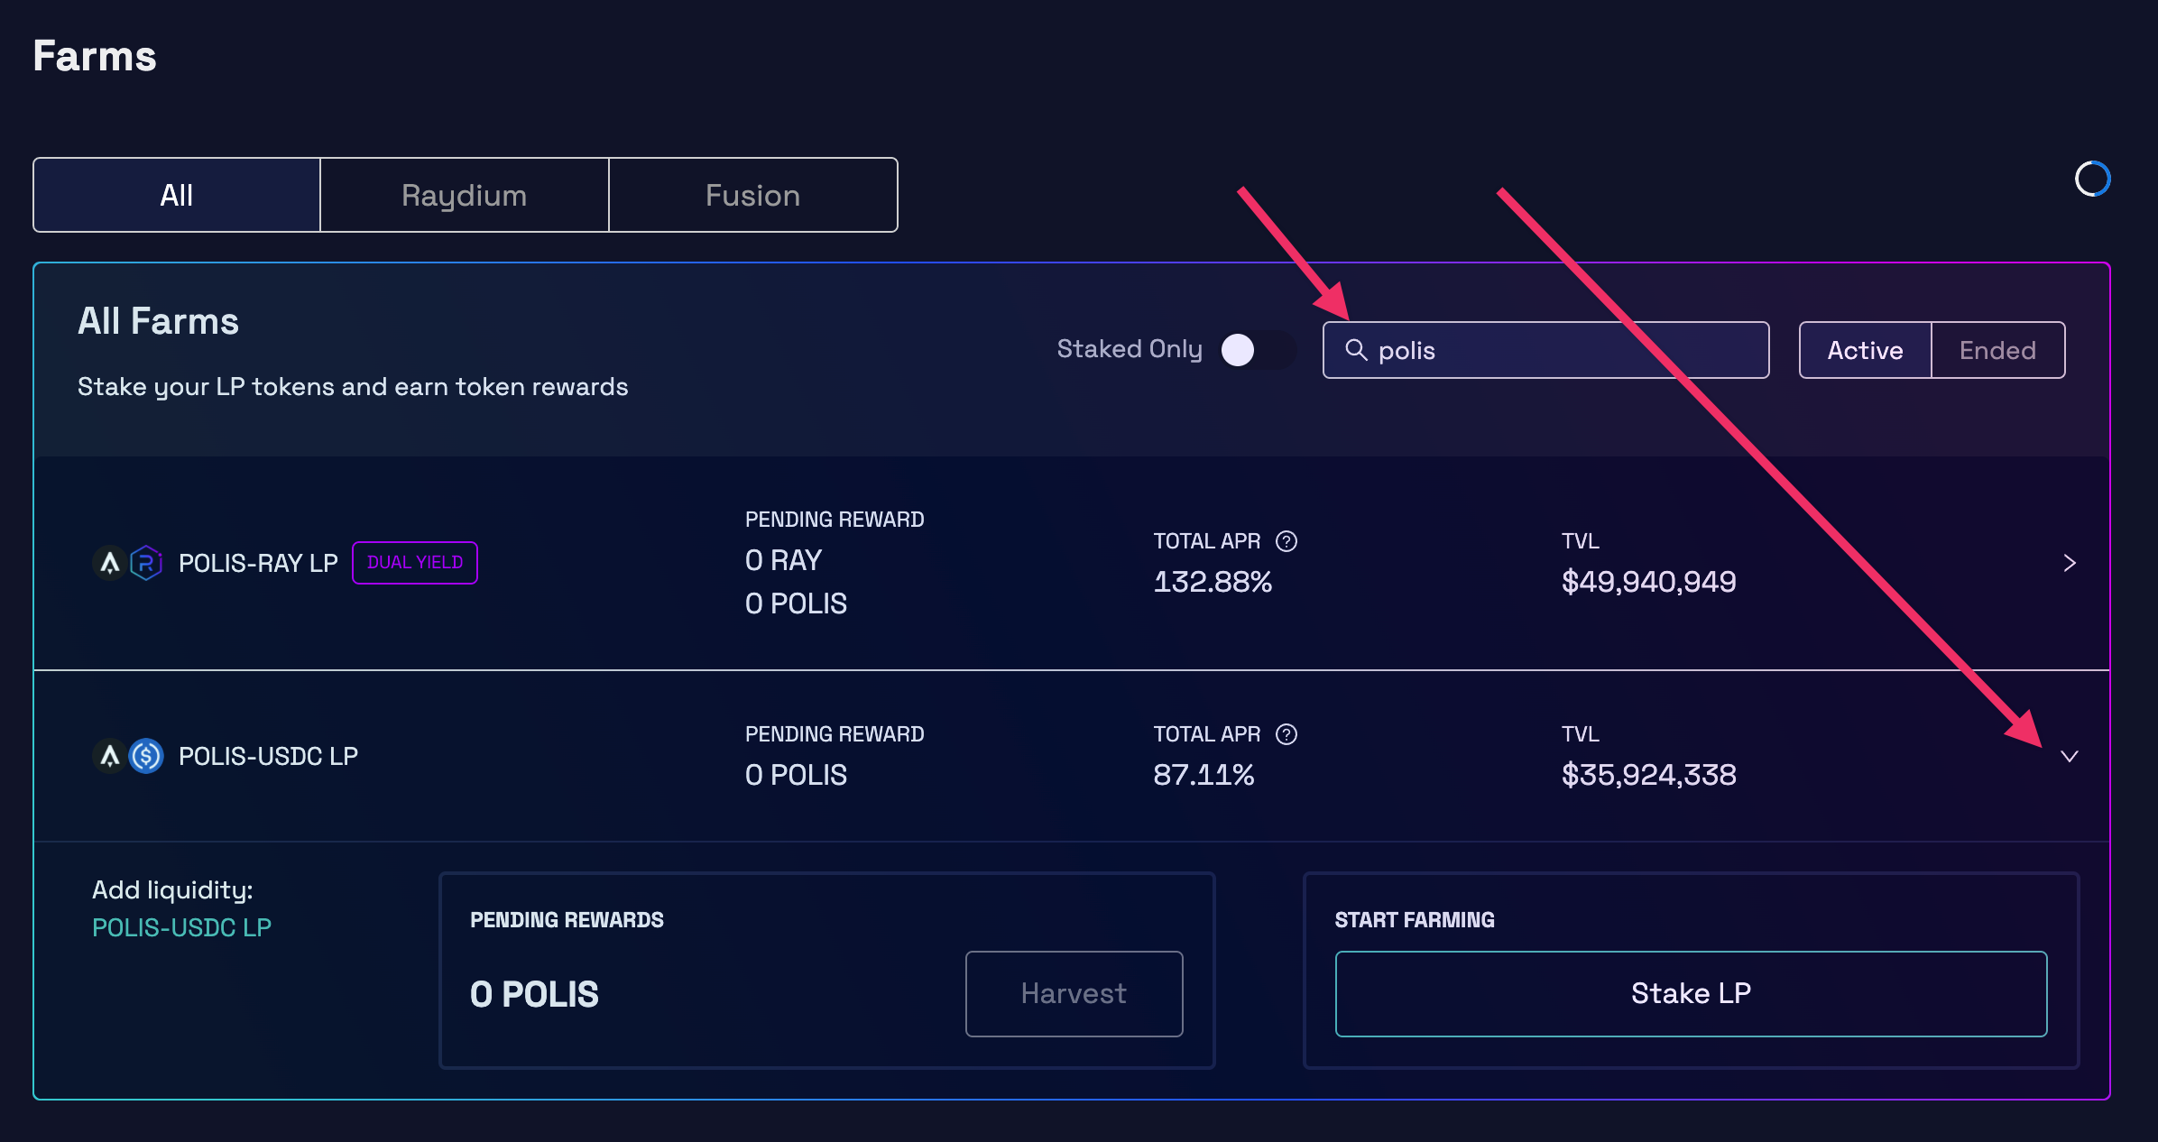The image size is (2158, 1142).
Task: Open the APR tooltip for POLIS-USDC LP
Action: [x=1286, y=733]
